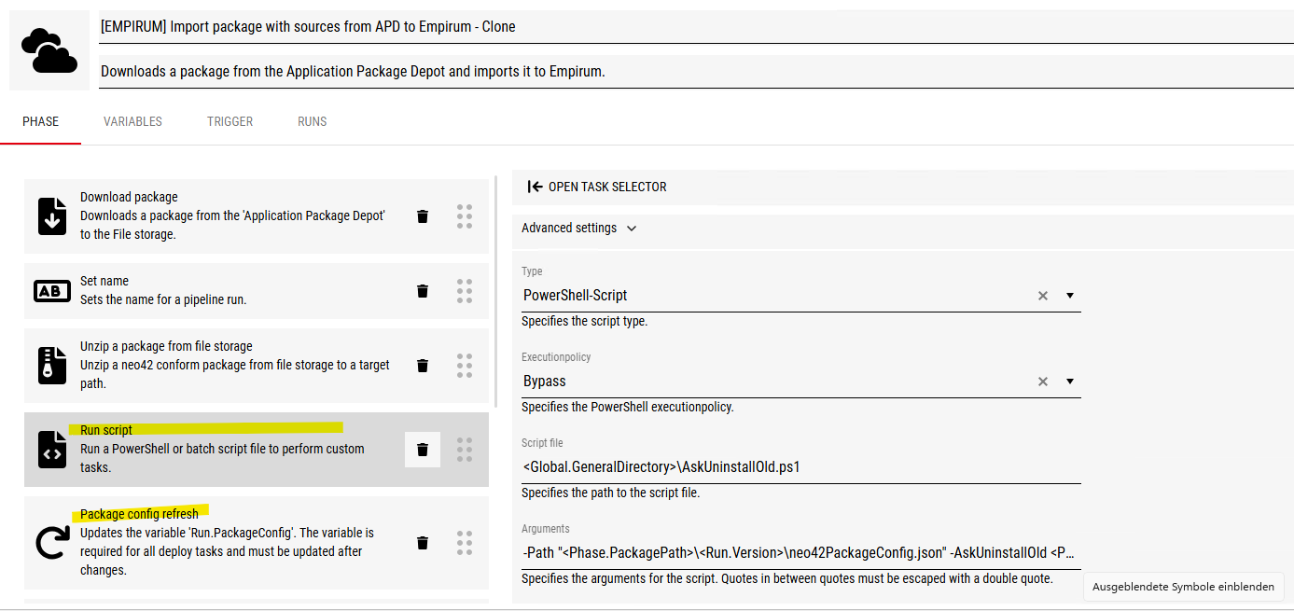Click drag handle of Download package task
Screen dimensions: 1294x611
click(x=465, y=216)
